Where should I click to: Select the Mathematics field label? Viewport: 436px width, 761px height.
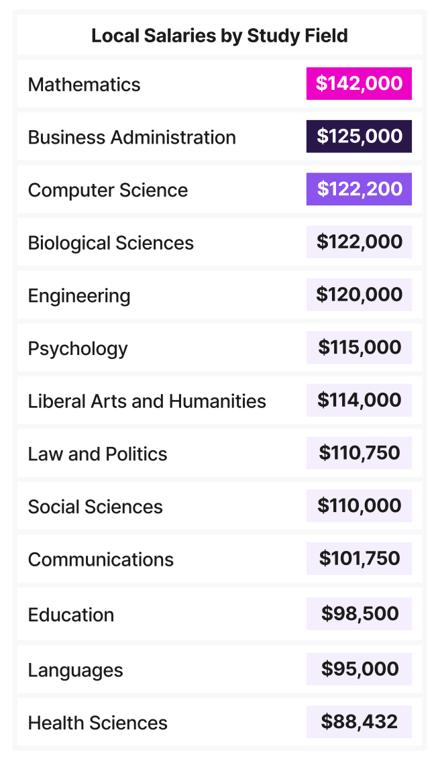click(85, 85)
